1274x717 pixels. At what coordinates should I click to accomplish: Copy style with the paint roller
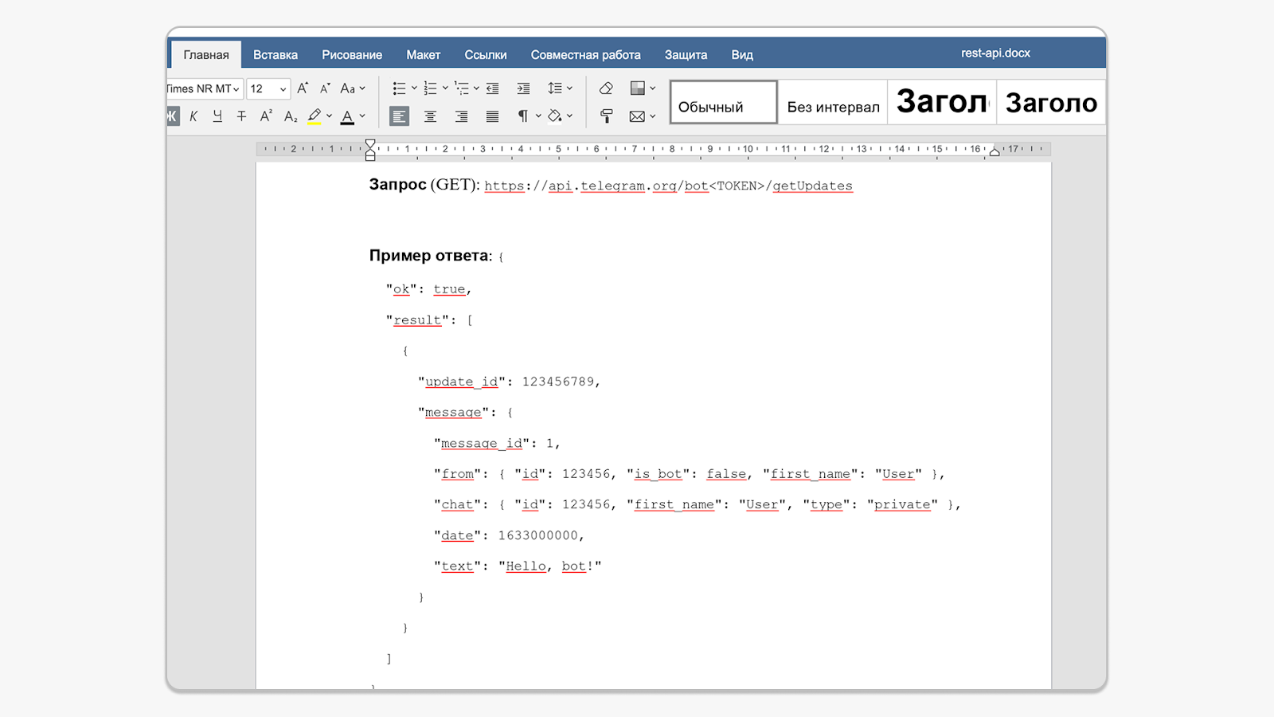pos(606,116)
